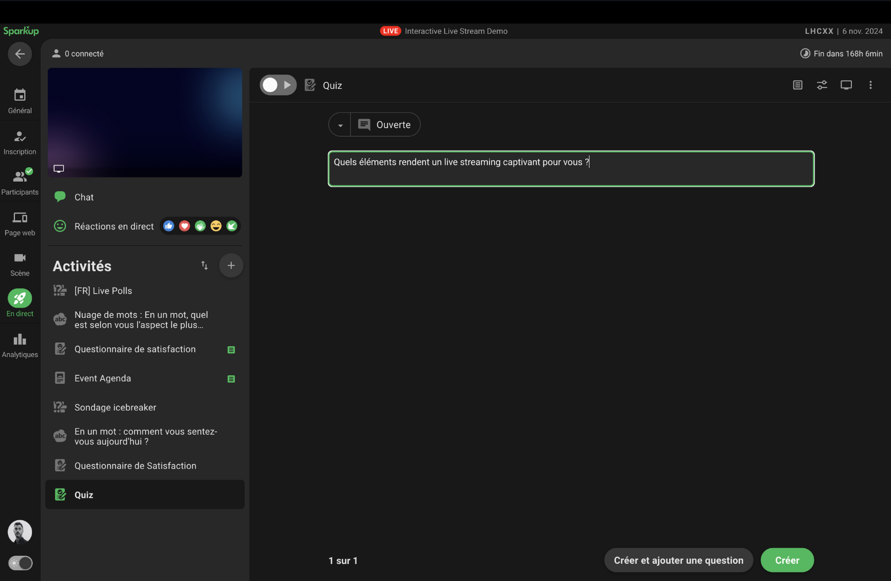The width and height of the screenshot is (891, 581).
Task: Select Event Agenda in the activities list
Action: click(103, 378)
